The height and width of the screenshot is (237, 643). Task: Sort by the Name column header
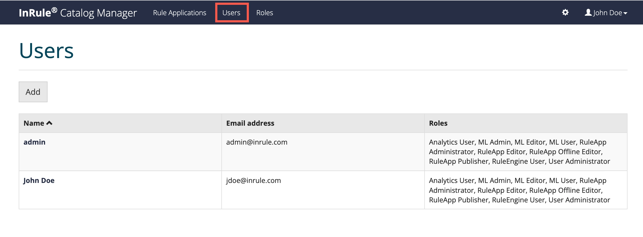pos(34,123)
